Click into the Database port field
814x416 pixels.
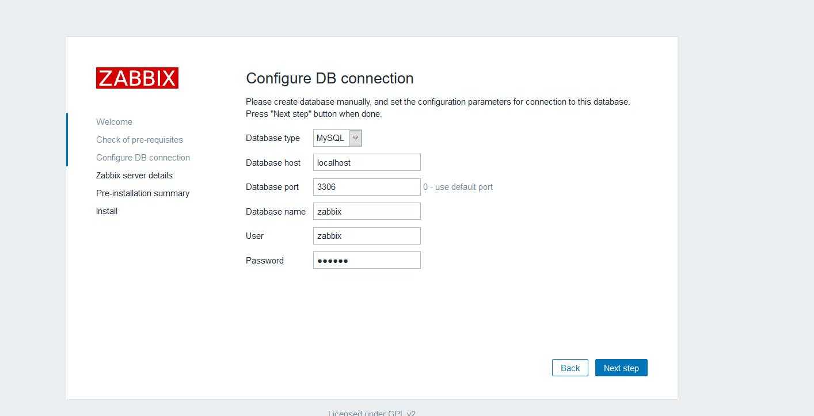click(x=367, y=187)
